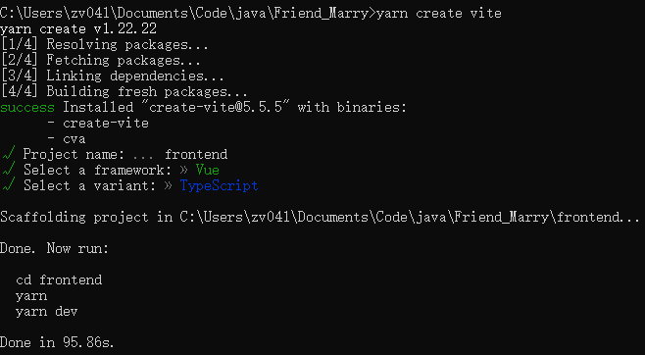Screen dimensions: 645x355
Task: Click the green 'success' word
Action: coord(27,108)
